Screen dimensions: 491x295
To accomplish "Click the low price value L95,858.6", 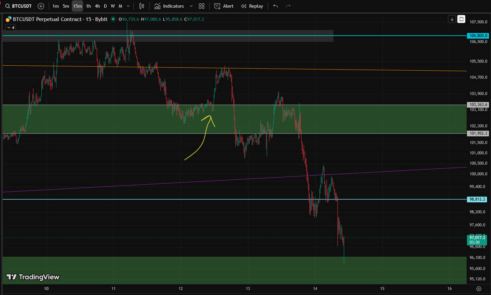I will click(x=172, y=19).
